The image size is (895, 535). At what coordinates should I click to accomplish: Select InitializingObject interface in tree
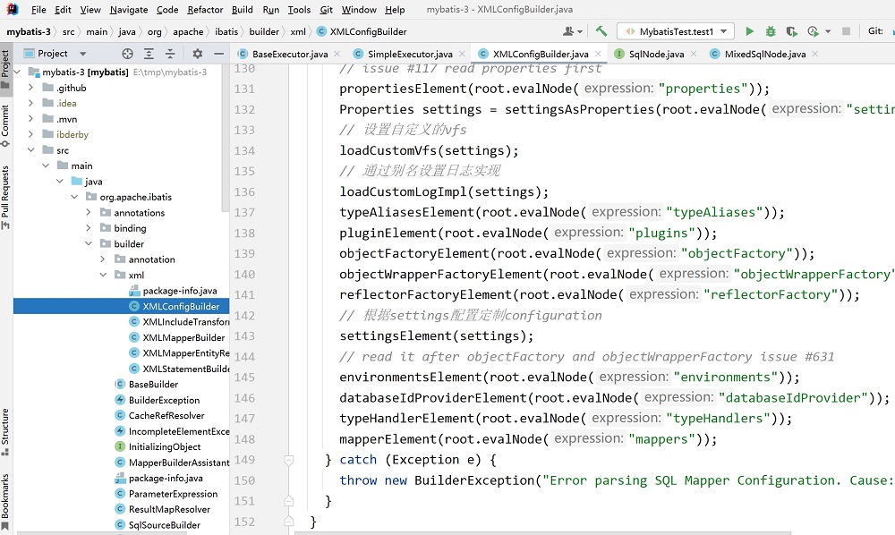(165, 446)
